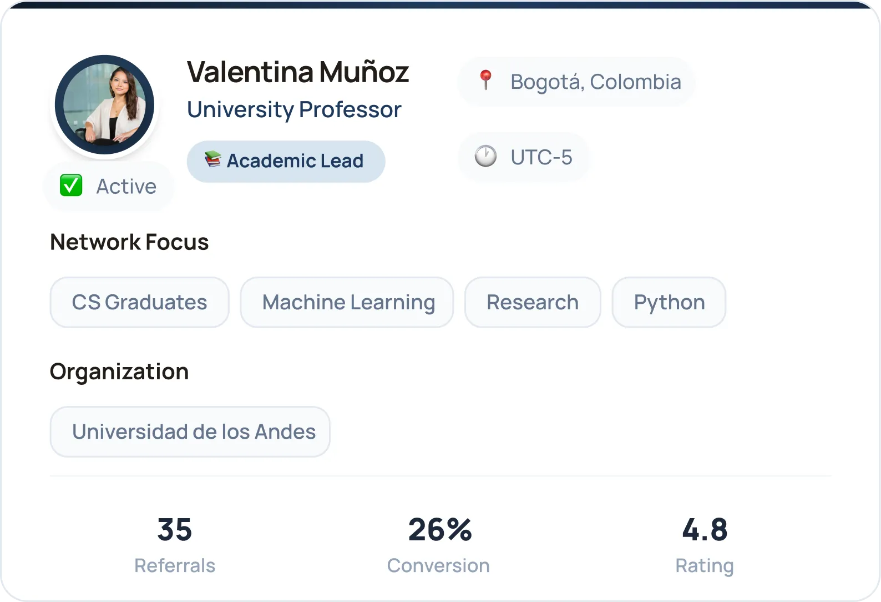Viewport: 881px width, 602px height.
Task: Select the CS Graduates tag
Action: [139, 302]
